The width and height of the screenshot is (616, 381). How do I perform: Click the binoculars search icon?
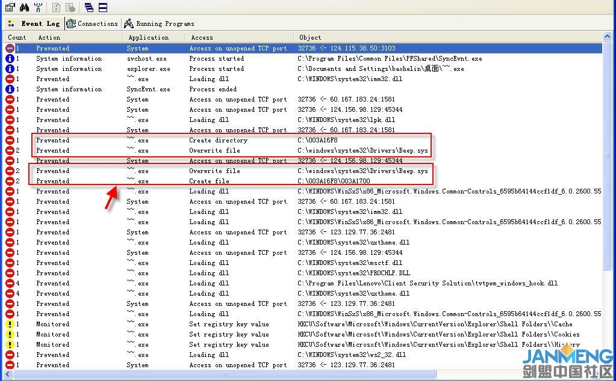[24, 8]
